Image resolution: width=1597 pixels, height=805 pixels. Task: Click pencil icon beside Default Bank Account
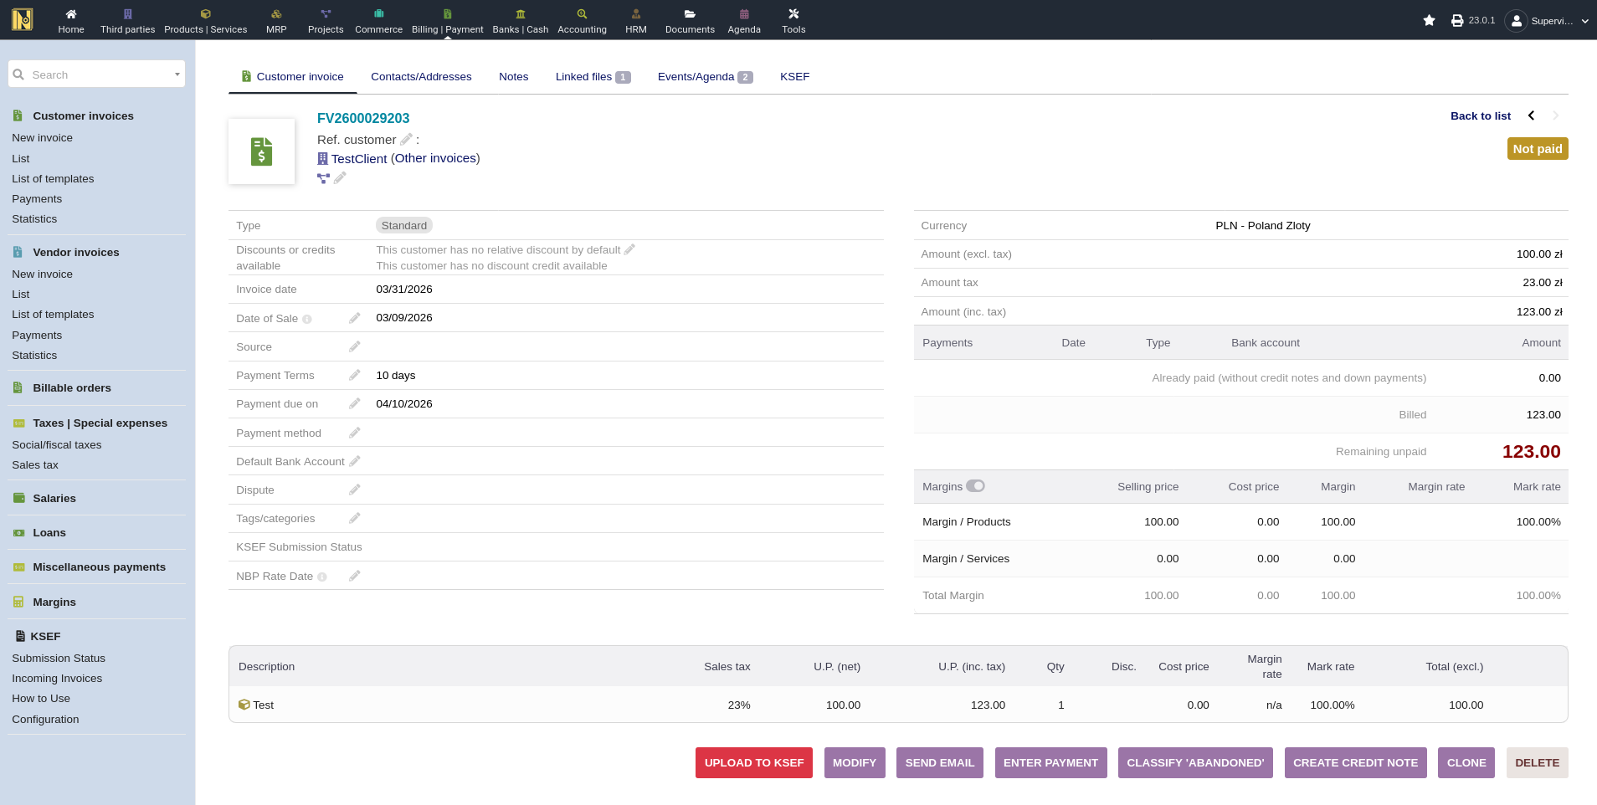(355, 462)
